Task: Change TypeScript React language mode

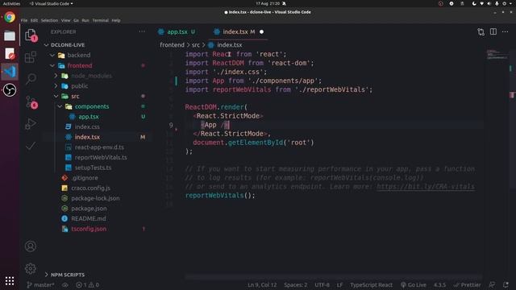Action: tap(371, 284)
